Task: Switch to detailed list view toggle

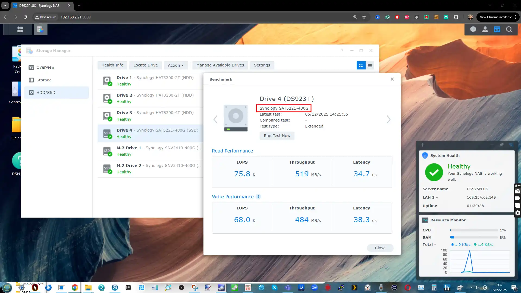Action: [361, 65]
